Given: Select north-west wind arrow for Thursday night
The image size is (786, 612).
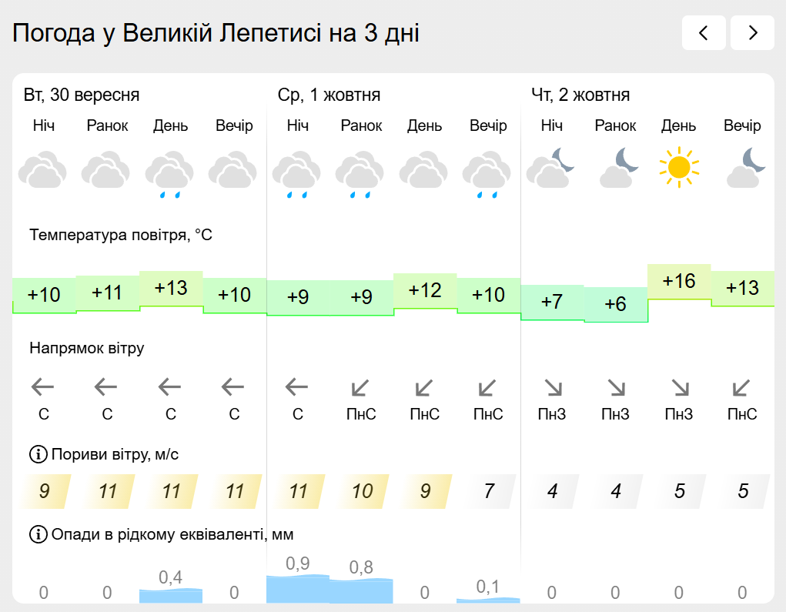Looking at the screenshot, I should click(554, 387).
